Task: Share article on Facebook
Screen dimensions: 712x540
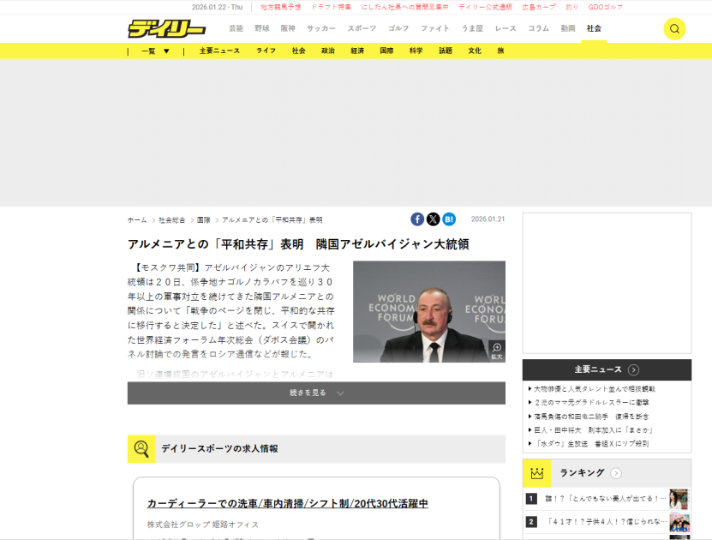Action: [417, 219]
